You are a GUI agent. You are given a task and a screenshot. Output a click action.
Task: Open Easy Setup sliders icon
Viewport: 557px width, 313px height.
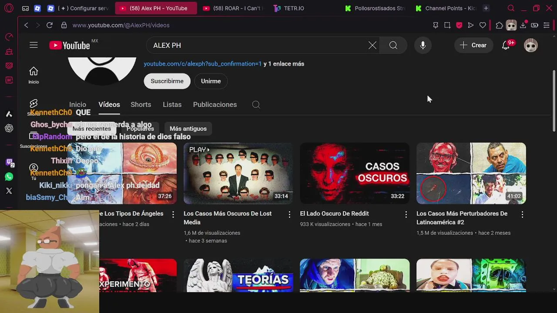pyautogui.click(x=547, y=25)
